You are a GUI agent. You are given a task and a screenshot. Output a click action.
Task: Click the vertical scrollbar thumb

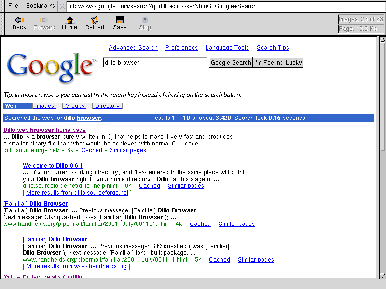tap(382, 96)
